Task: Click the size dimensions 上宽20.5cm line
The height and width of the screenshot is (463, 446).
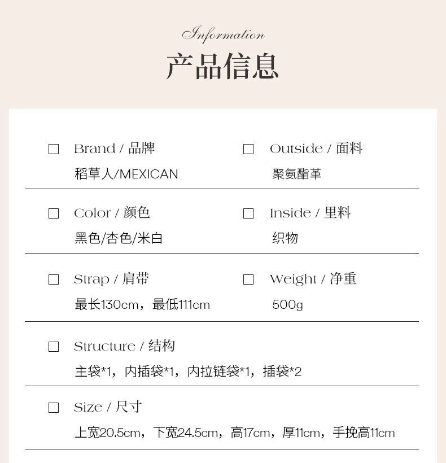Action: [235, 433]
